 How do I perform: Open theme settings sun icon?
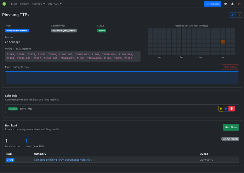226,4
